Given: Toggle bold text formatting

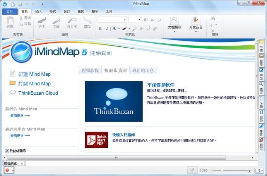Looking at the screenshot, I should (x=100, y=29).
